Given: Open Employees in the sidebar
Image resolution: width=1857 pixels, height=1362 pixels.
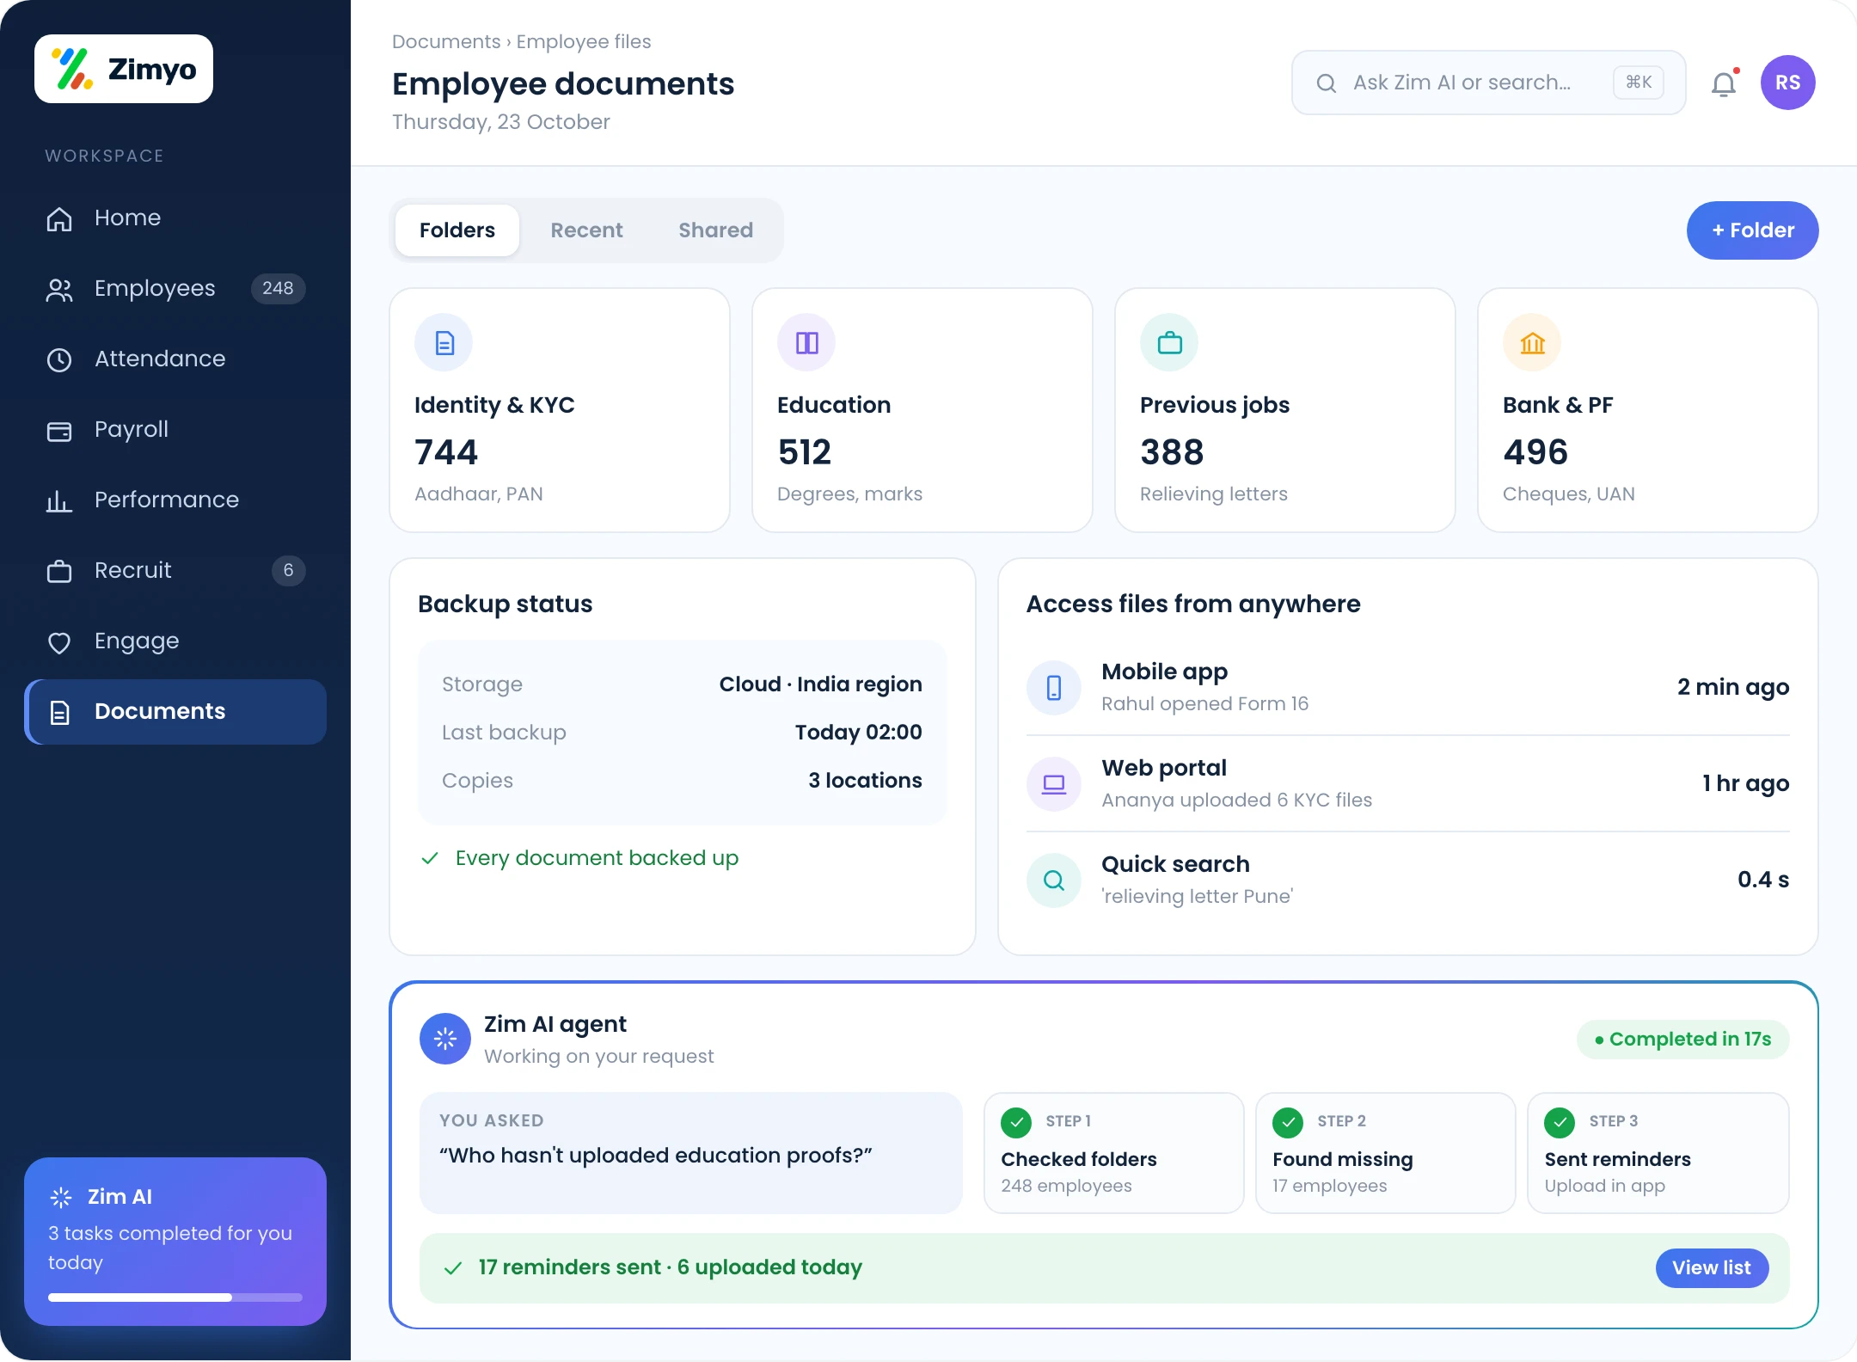Looking at the screenshot, I should pyautogui.click(x=175, y=288).
